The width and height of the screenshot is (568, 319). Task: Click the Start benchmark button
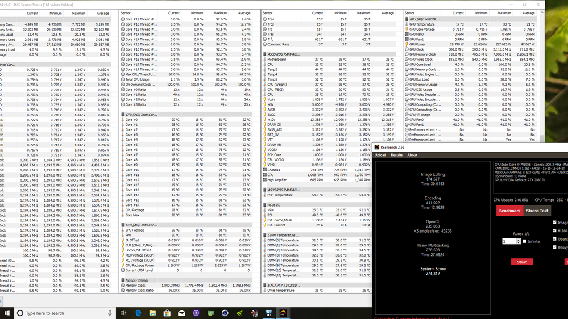[522, 262]
